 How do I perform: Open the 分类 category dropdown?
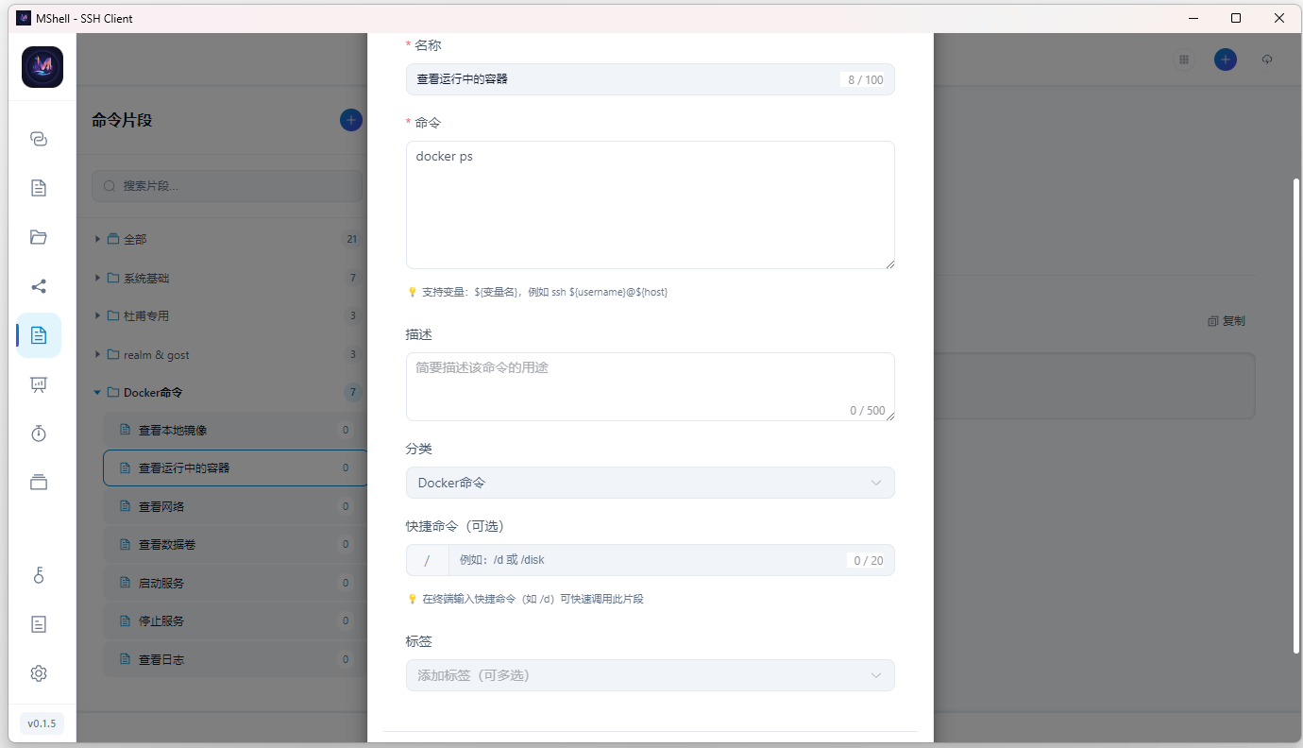pos(650,483)
